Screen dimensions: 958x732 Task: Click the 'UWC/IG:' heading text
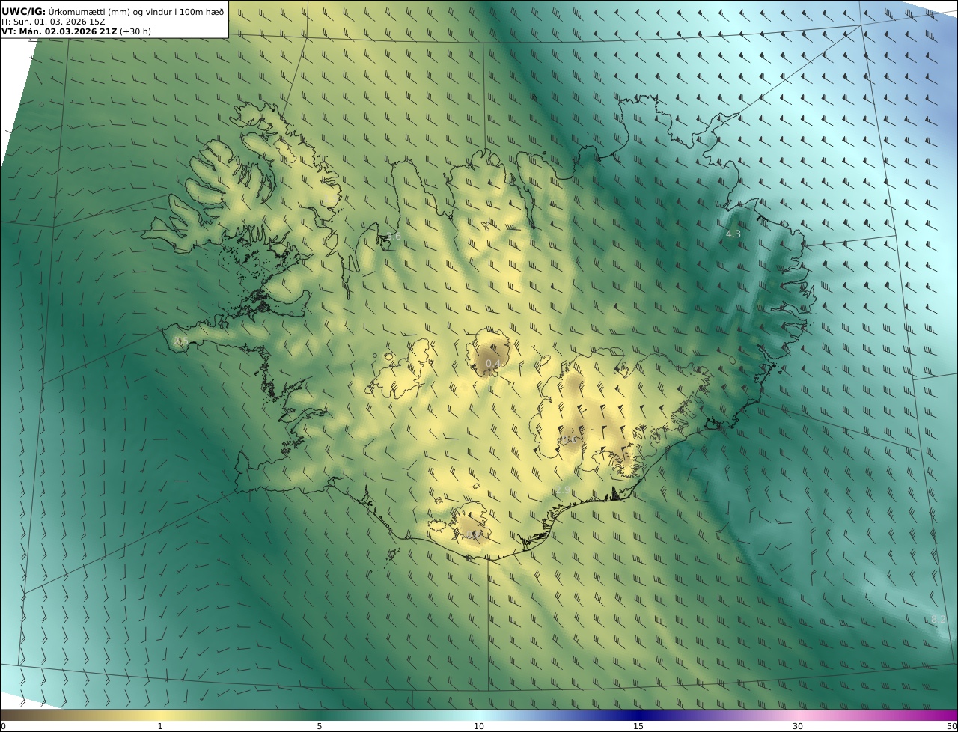(24, 11)
